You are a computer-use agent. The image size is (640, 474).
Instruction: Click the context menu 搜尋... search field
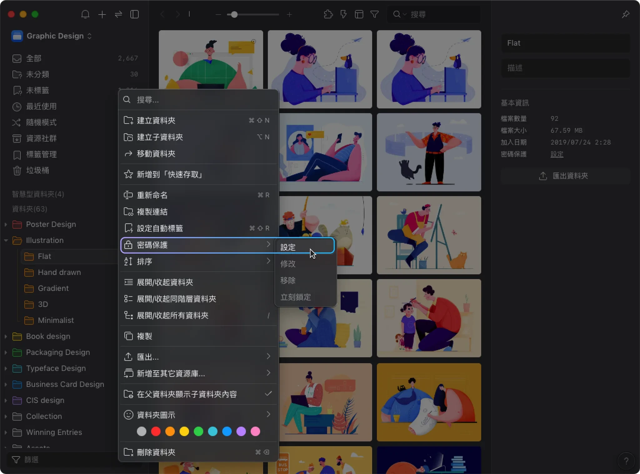[x=198, y=100]
